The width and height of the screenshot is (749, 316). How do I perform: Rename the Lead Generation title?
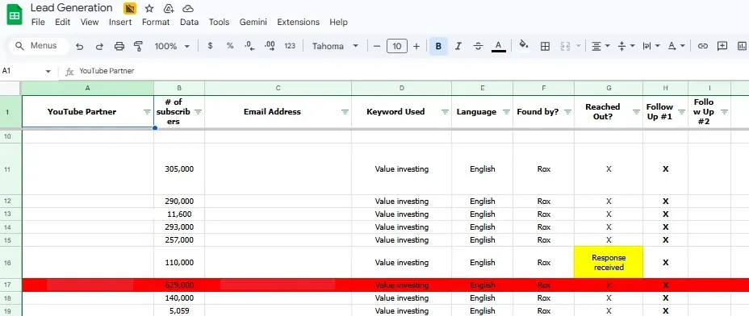click(72, 7)
